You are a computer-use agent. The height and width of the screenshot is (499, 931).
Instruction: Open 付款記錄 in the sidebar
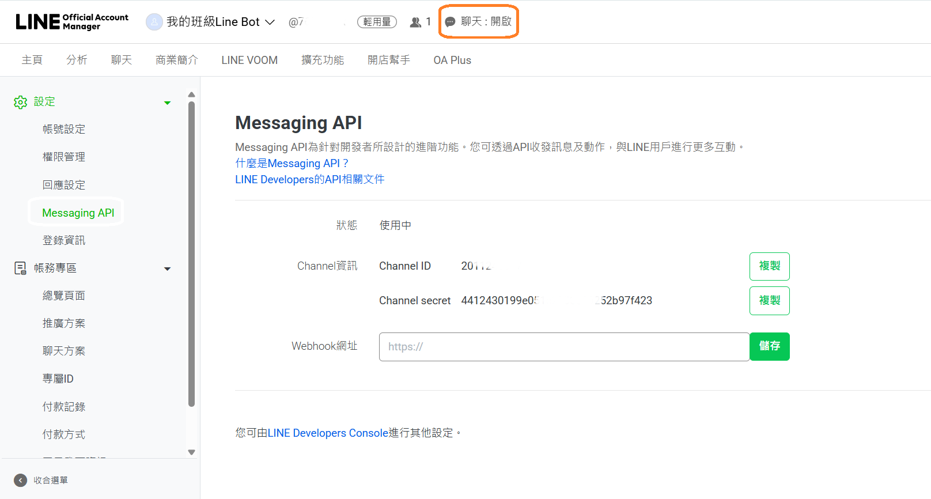64,407
